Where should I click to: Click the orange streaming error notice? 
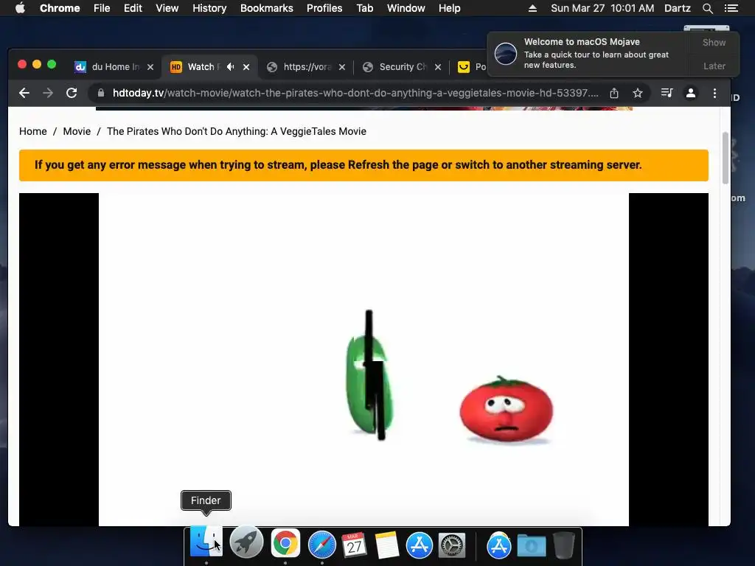click(363, 165)
